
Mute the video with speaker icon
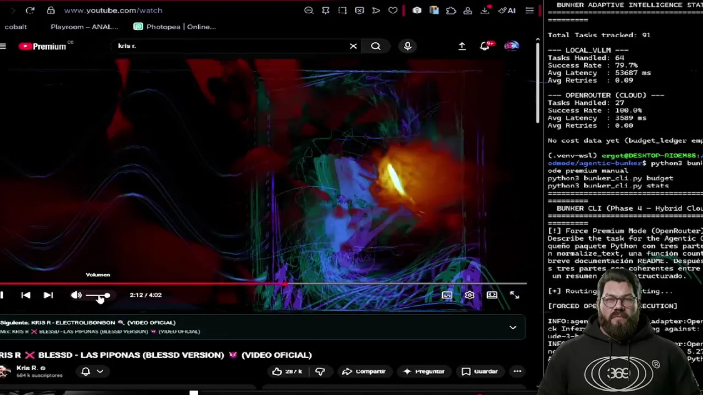(76, 295)
